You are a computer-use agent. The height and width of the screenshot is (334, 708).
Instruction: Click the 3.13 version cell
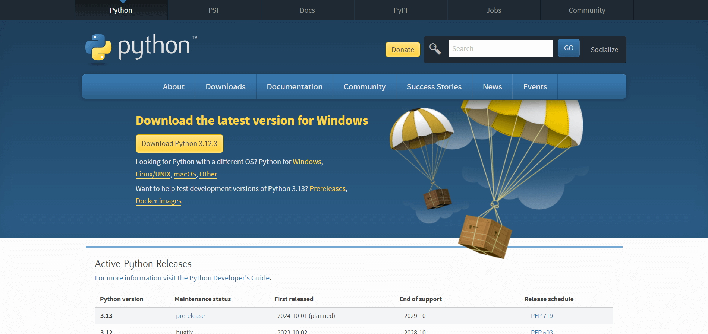coord(106,316)
